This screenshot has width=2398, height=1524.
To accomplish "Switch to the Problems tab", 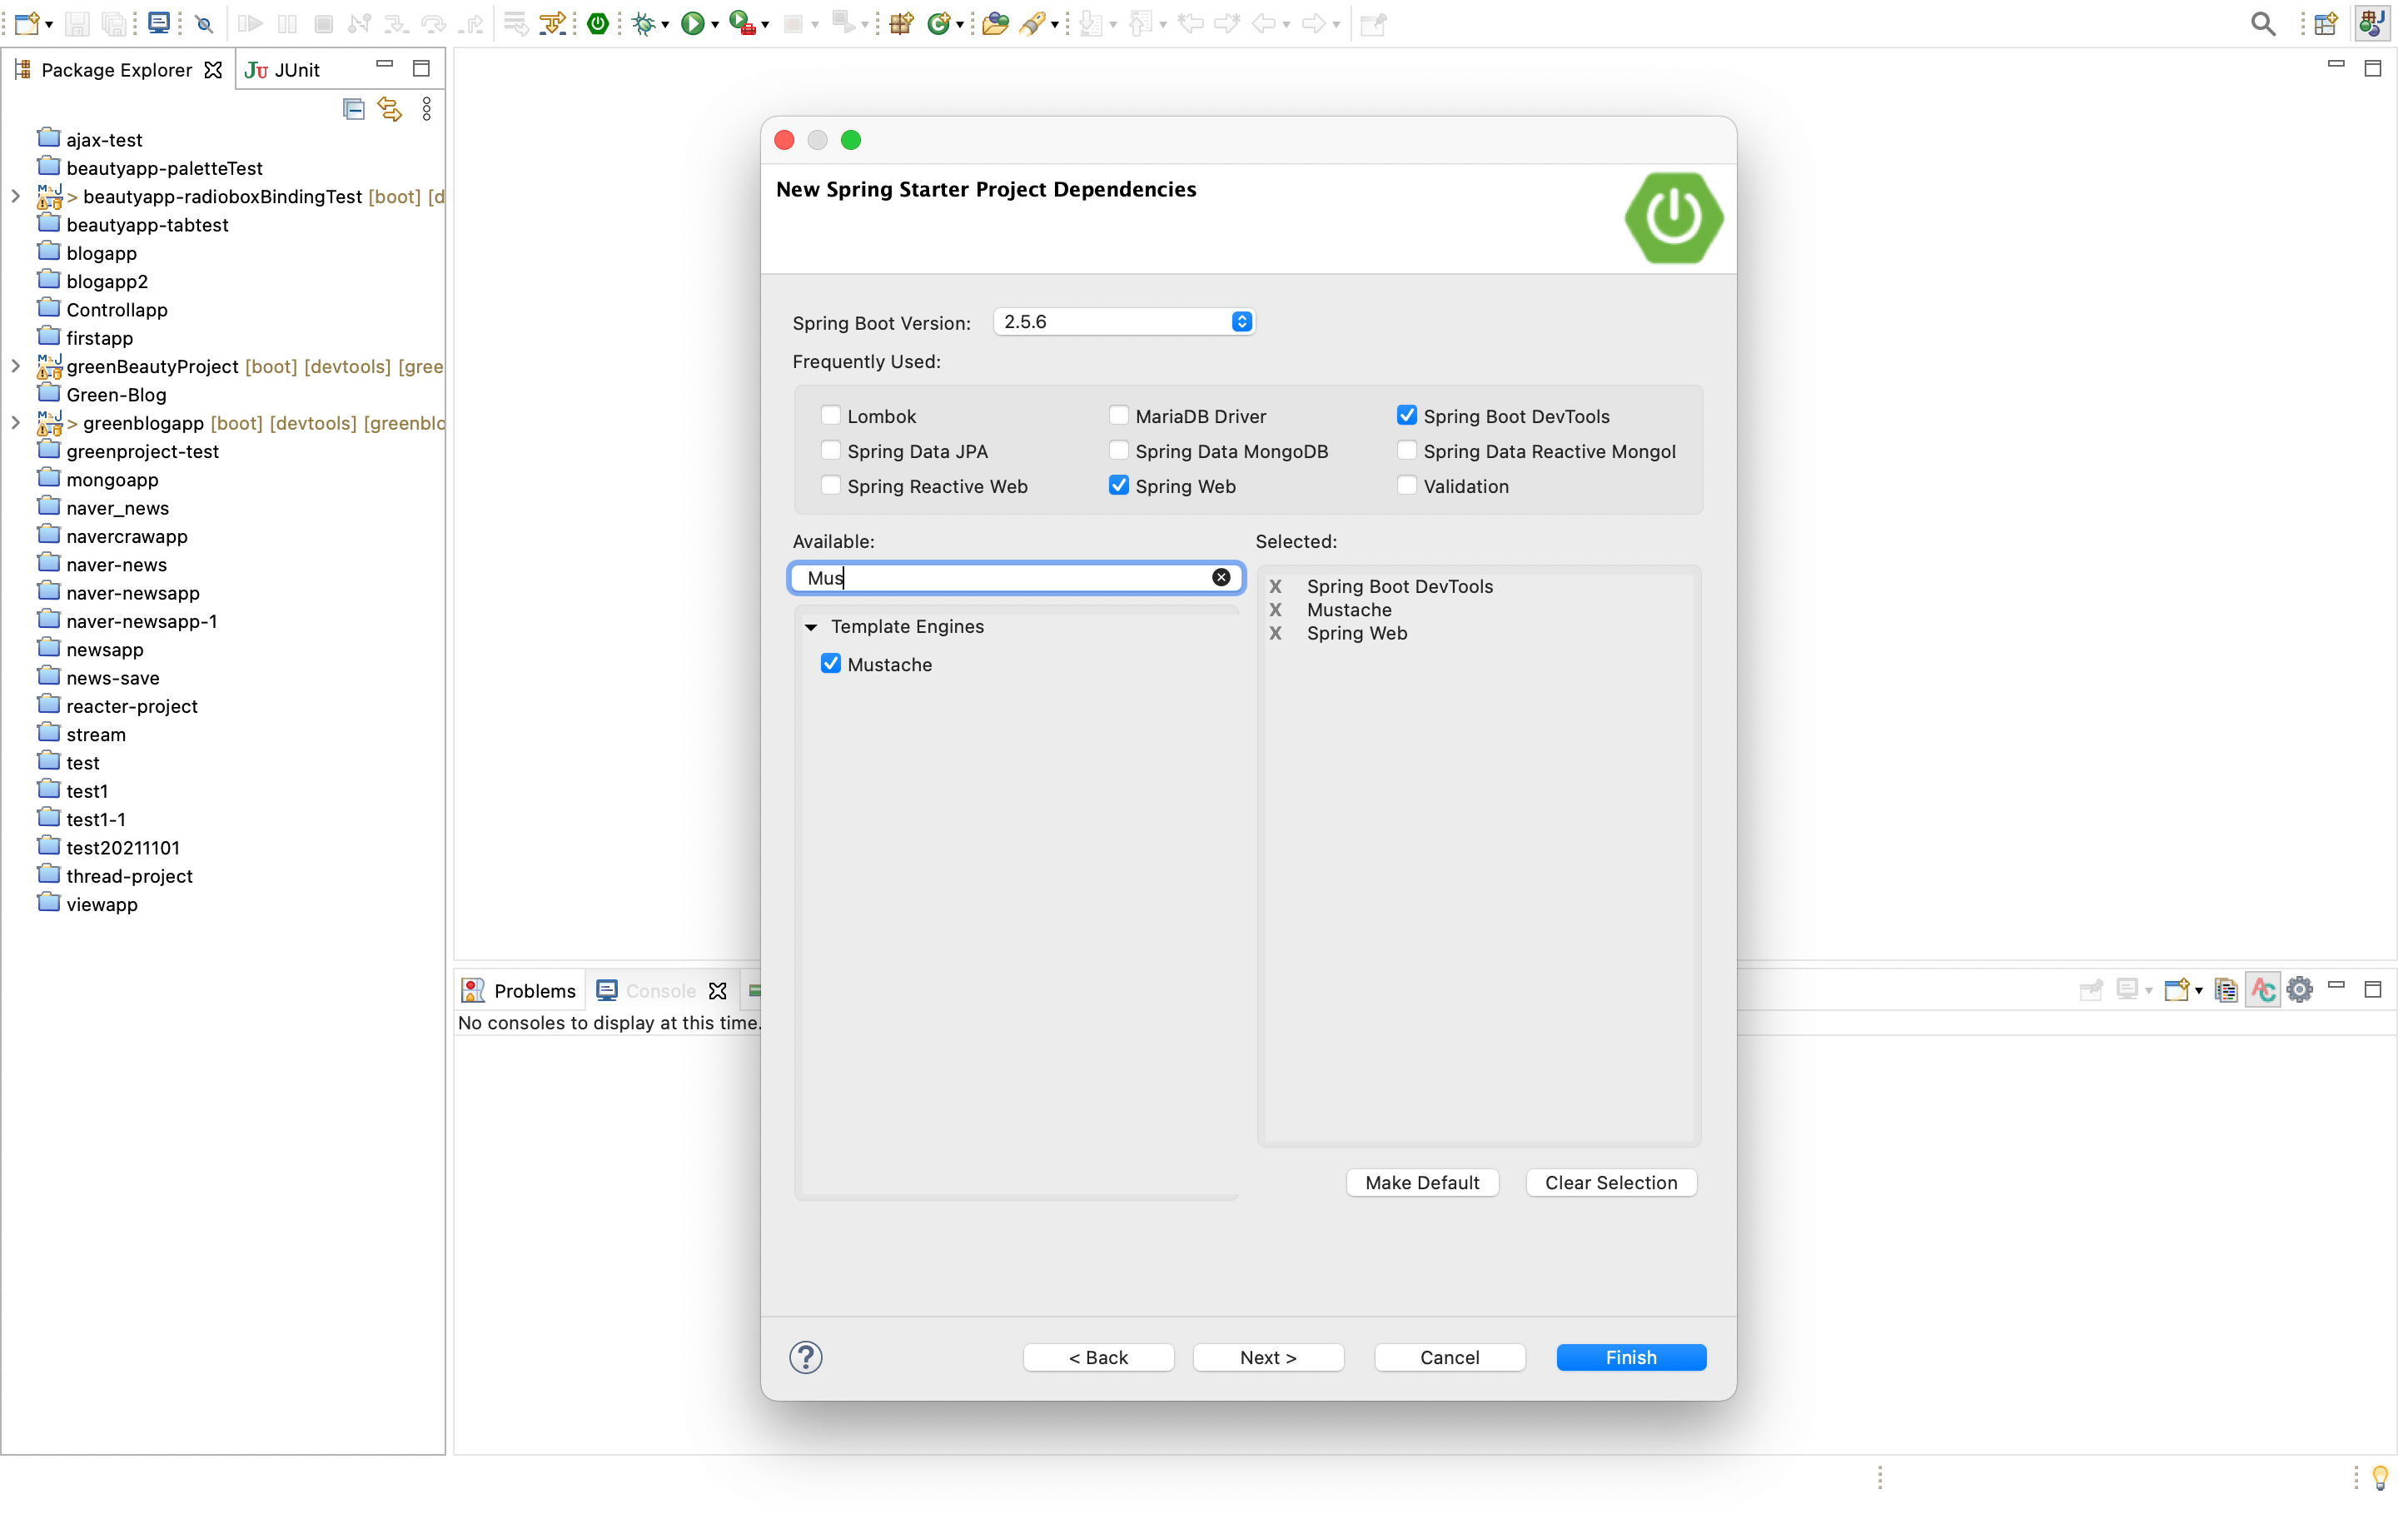I will point(520,990).
